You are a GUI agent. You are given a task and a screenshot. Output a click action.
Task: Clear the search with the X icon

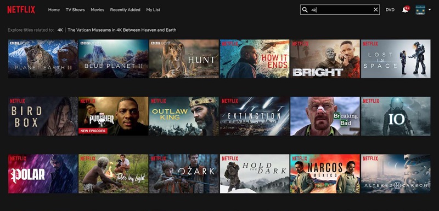pyautogui.click(x=376, y=10)
